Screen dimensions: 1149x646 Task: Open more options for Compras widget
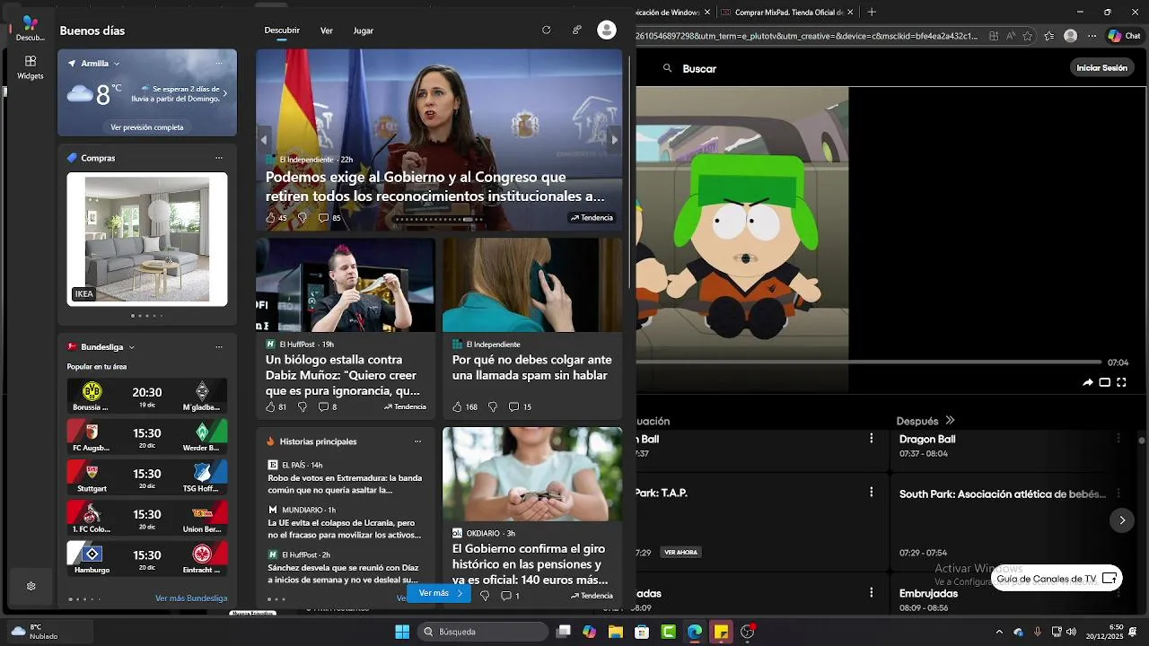pos(219,158)
